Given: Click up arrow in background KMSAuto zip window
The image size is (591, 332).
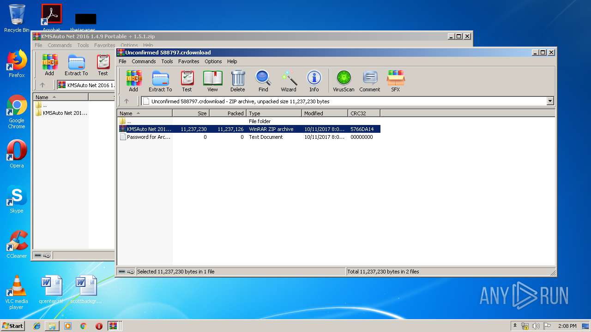Looking at the screenshot, I should tap(42, 85).
